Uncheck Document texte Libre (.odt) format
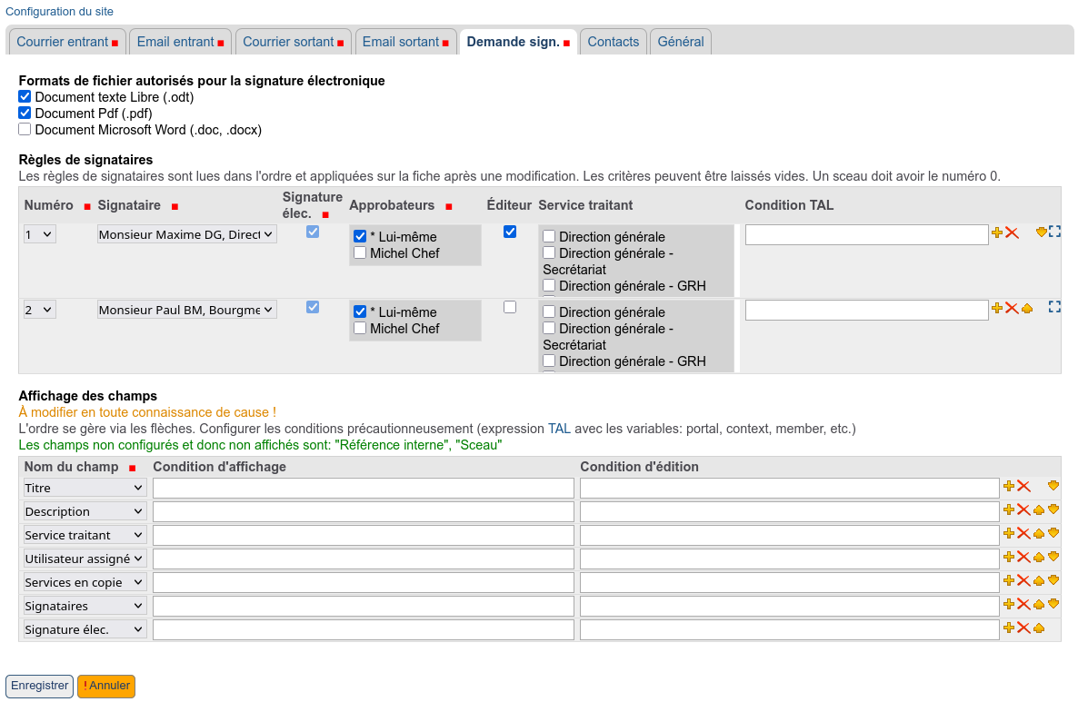This screenshot has height=702, width=1078. [x=25, y=96]
